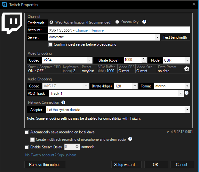The height and width of the screenshot is (172, 199).
Task: Click Video Size Current cell
Action: coord(146,69)
